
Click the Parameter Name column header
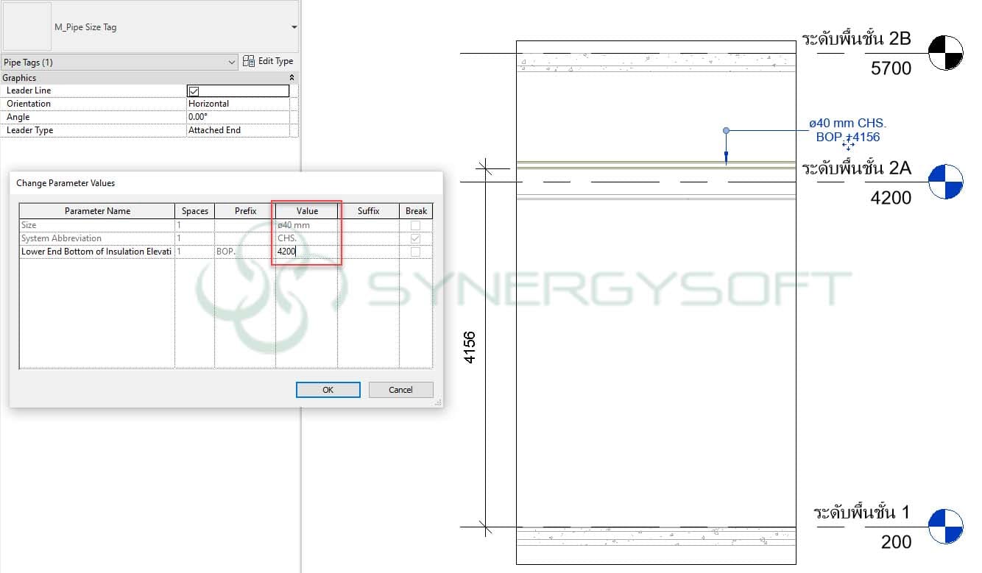click(97, 211)
